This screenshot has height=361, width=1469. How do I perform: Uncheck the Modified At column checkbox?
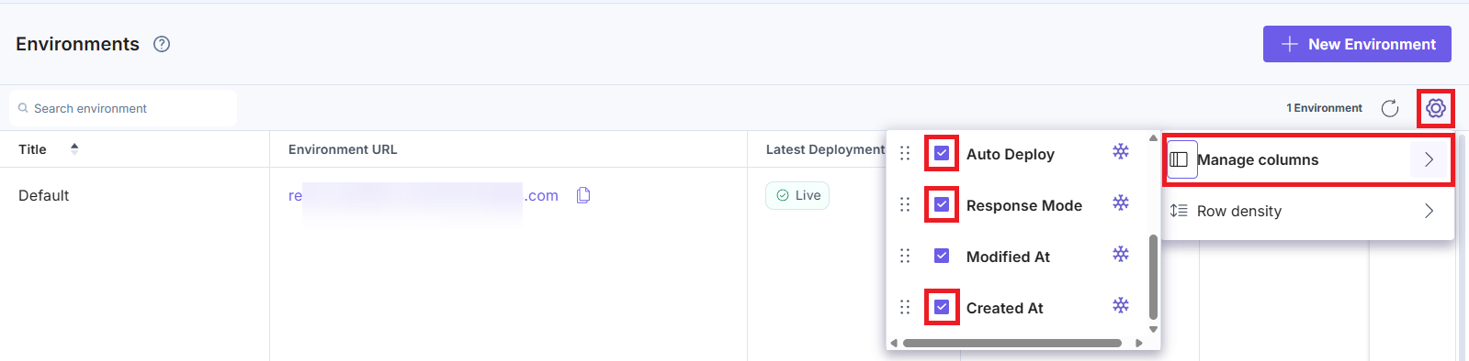coord(942,256)
